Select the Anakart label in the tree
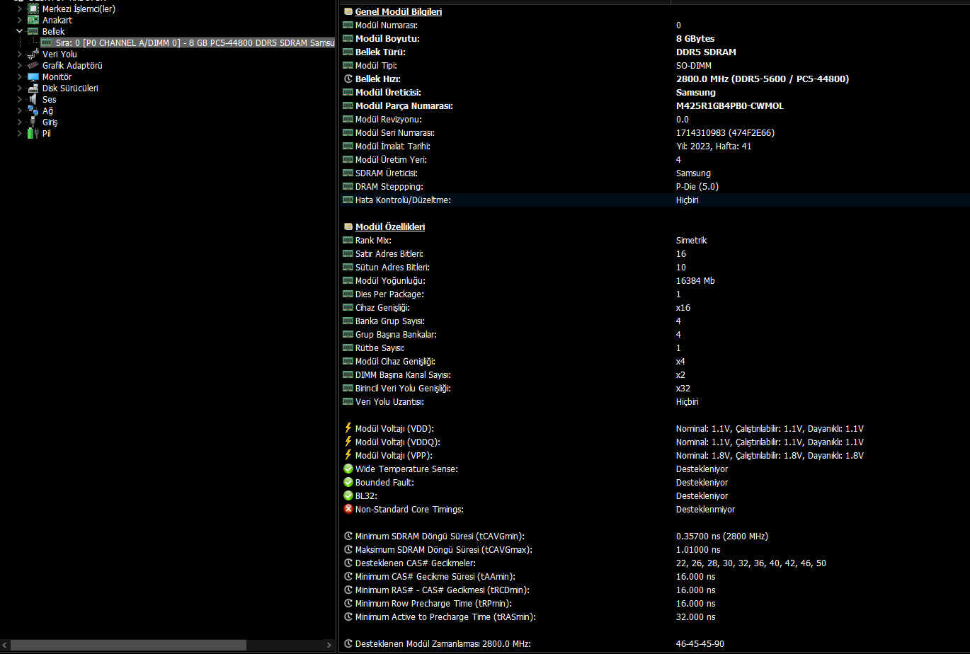970x654 pixels. click(57, 21)
